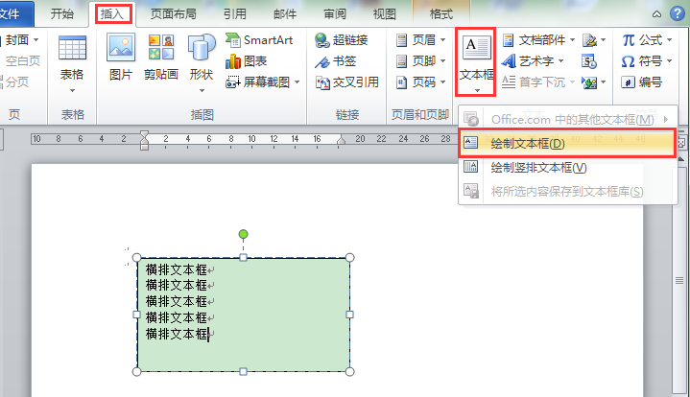690x397 pixels.
Task: Insert a 图表 chart
Action: (x=247, y=61)
